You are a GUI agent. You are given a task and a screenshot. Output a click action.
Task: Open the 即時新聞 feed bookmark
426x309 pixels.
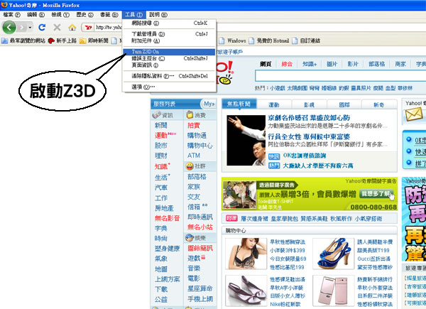tap(94, 40)
